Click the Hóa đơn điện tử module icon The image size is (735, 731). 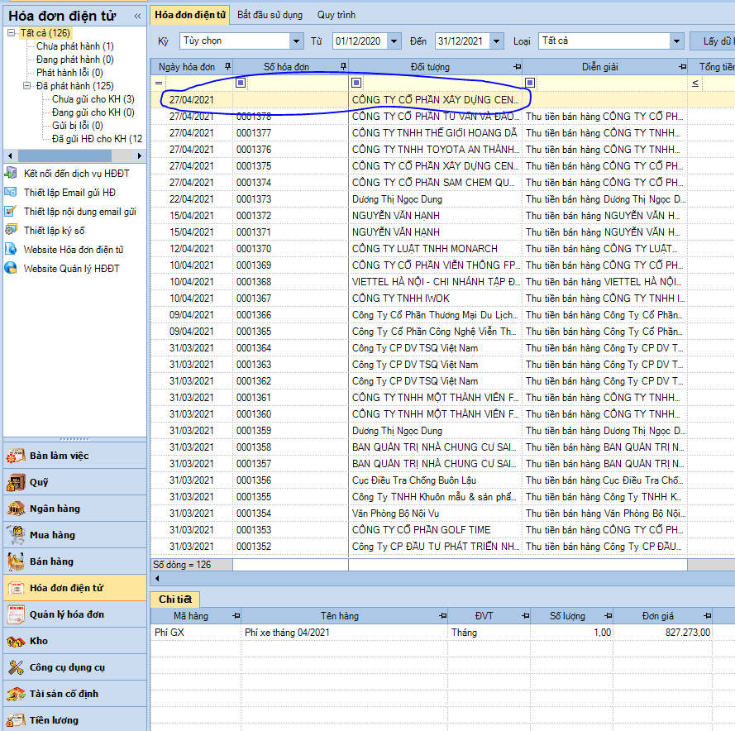pyautogui.click(x=16, y=587)
